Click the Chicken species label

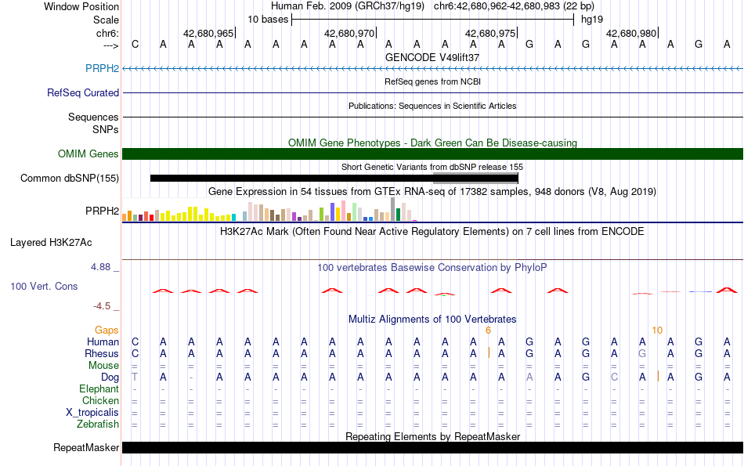coord(100,400)
